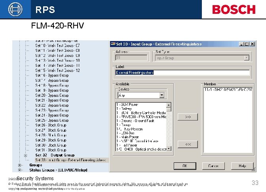This screenshot has width=266, height=192.
Task: Select Set 17 - Bypass Group
Action: tap(52, 81)
